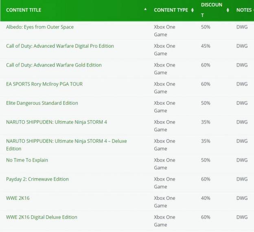Select 60% discount for WWE 2K16 Digital Deluxe
The height and width of the screenshot is (232, 254).
(x=206, y=217)
